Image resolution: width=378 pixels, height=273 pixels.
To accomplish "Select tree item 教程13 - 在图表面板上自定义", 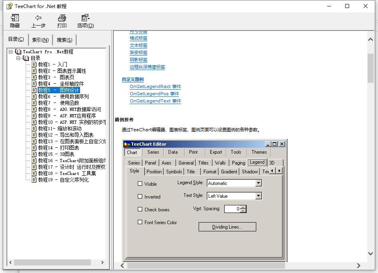I will point(72,141).
